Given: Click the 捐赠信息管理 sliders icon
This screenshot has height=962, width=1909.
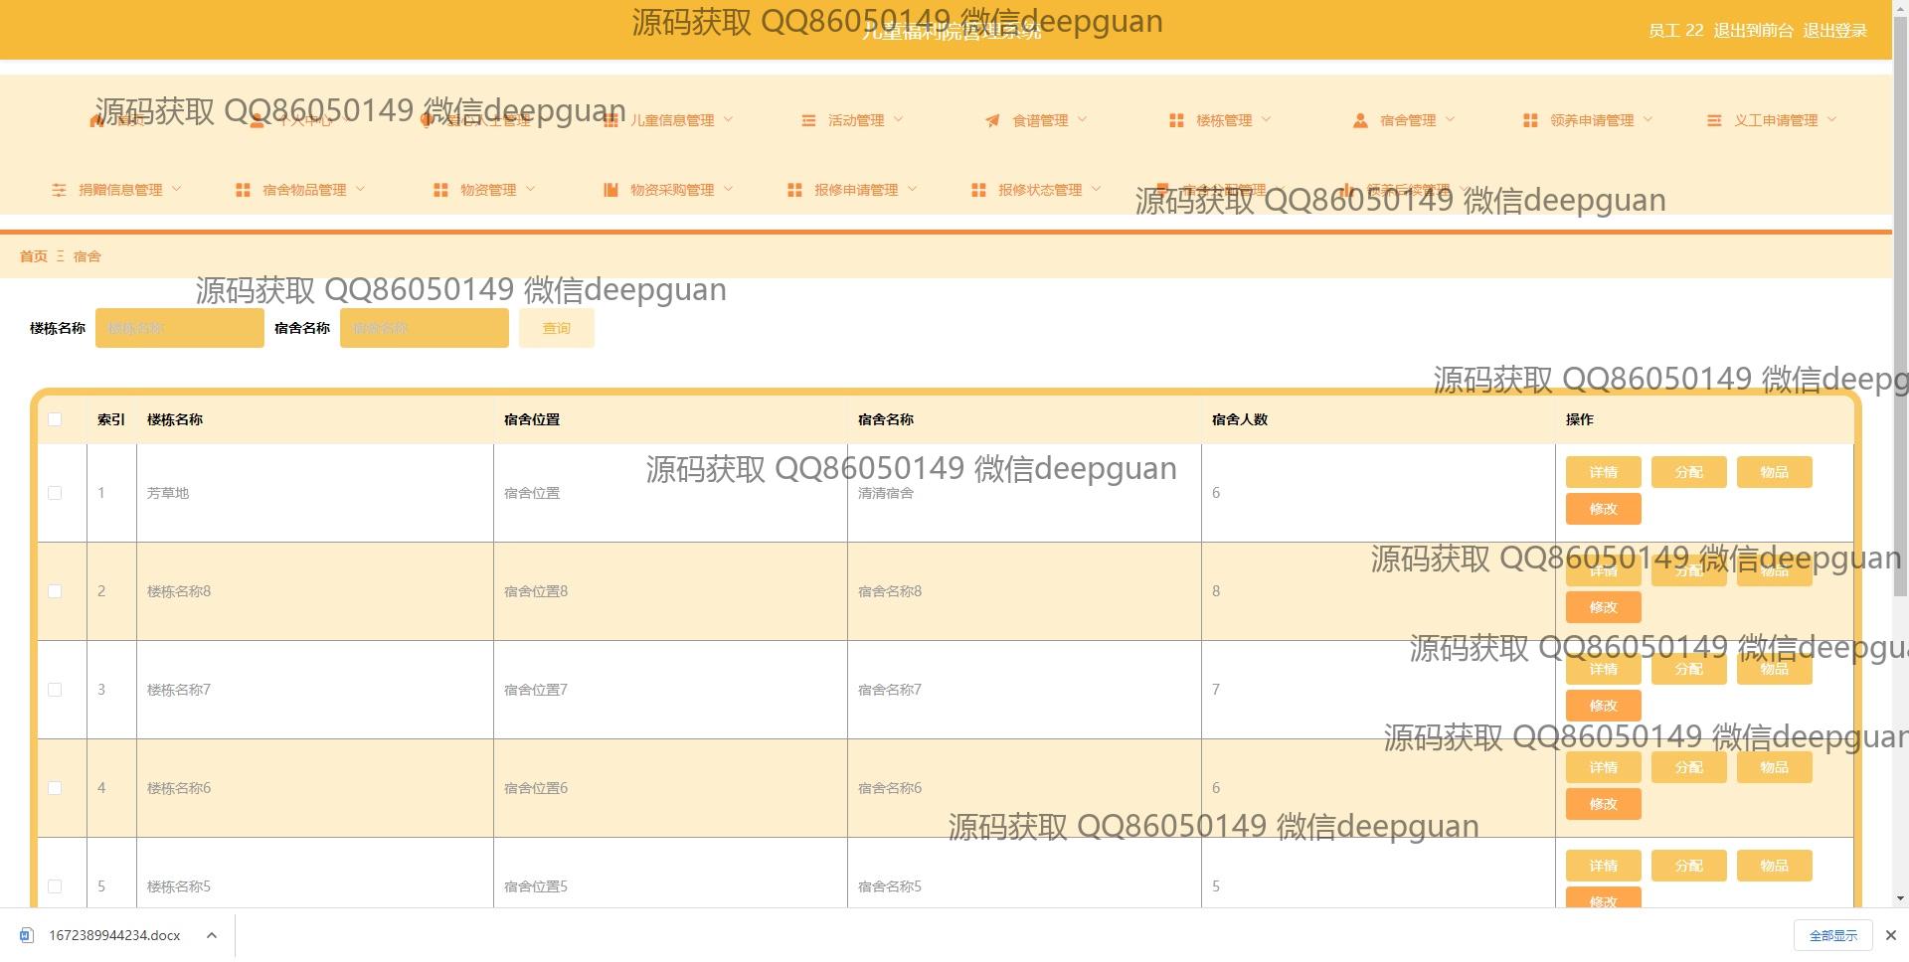Looking at the screenshot, I should 59,190.
